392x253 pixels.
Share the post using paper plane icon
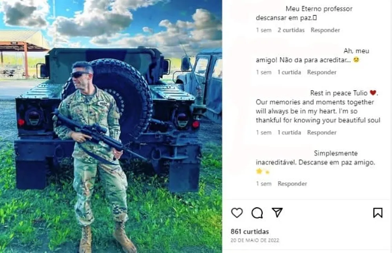(x=277, y=213)
